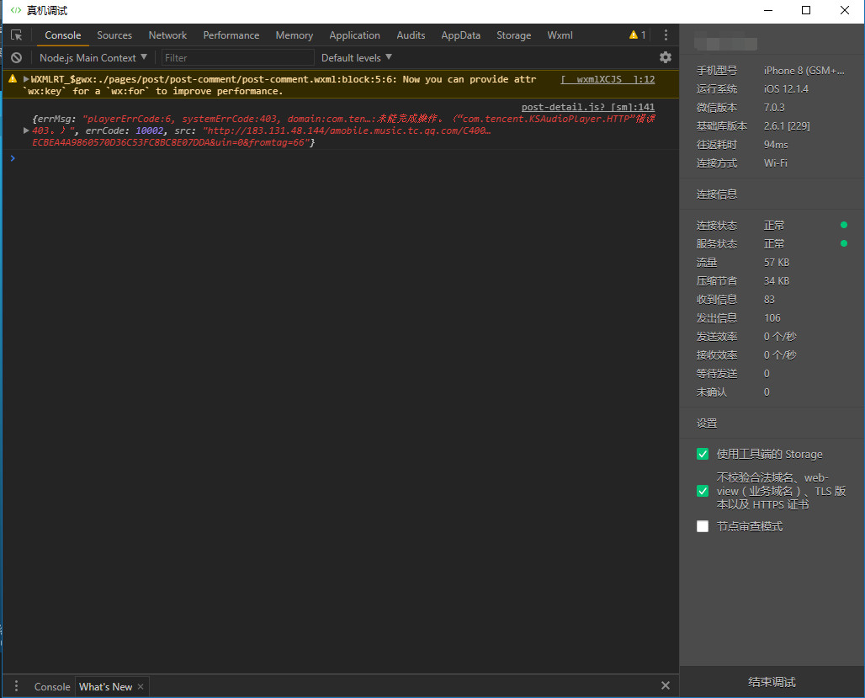The width and height of the screenshot is (865, 698).
Task: Click the end debugging button
Action: coord(772,682)
